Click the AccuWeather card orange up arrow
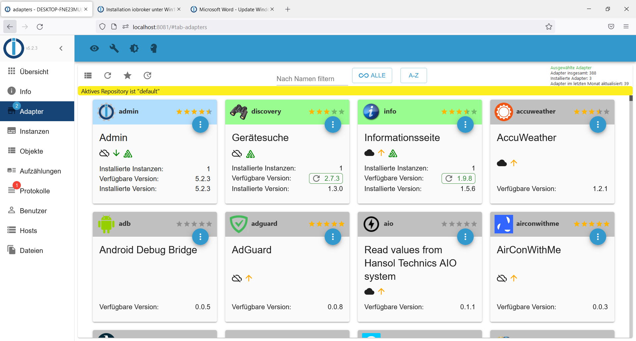This screenshot has width=636, height=341. click(x=514, y=163)
